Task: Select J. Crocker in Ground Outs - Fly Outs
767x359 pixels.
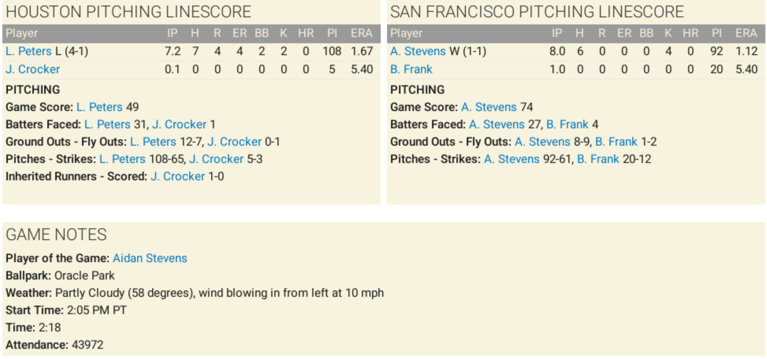Action: (x=235, y=142)
